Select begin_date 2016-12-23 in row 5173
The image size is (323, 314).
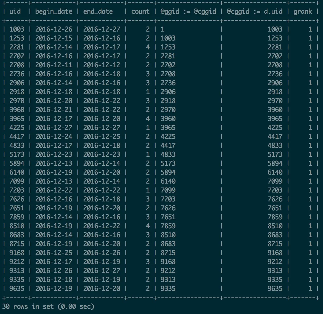pyautogui.click(x=54, y=154)
